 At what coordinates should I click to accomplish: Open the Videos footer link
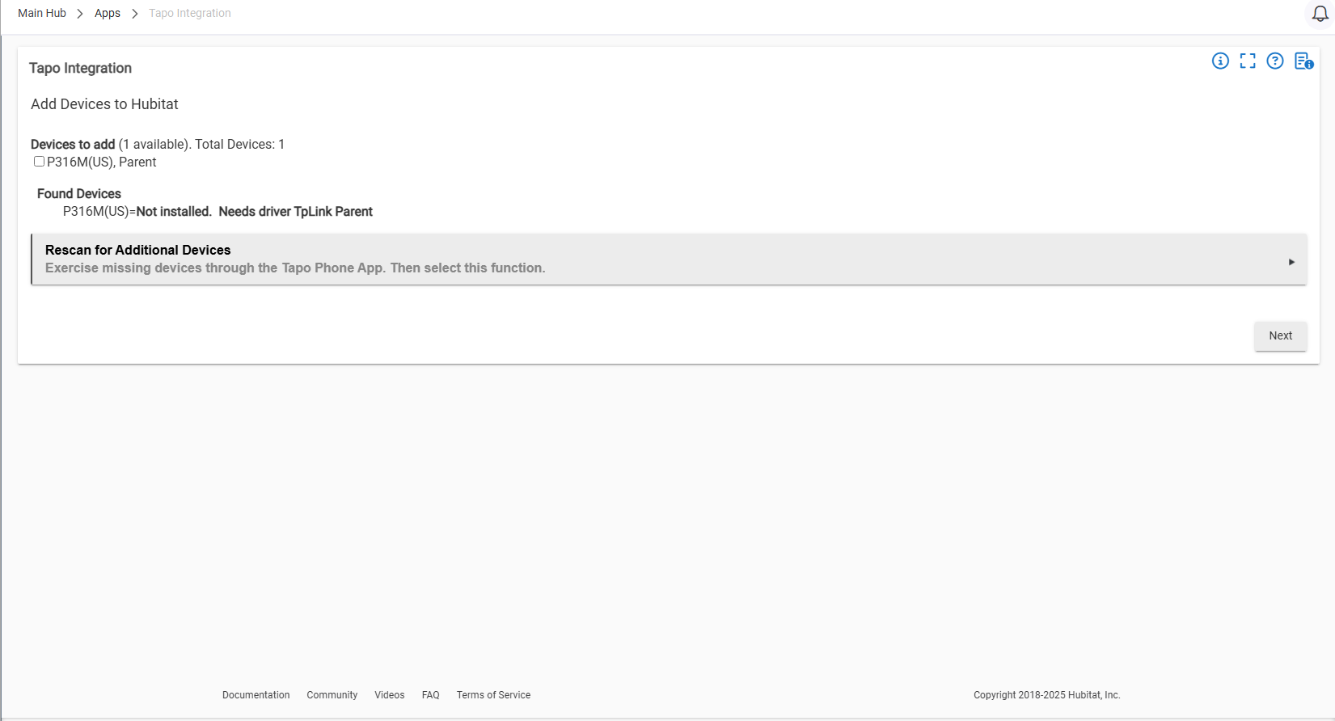(x=389, y=695)
